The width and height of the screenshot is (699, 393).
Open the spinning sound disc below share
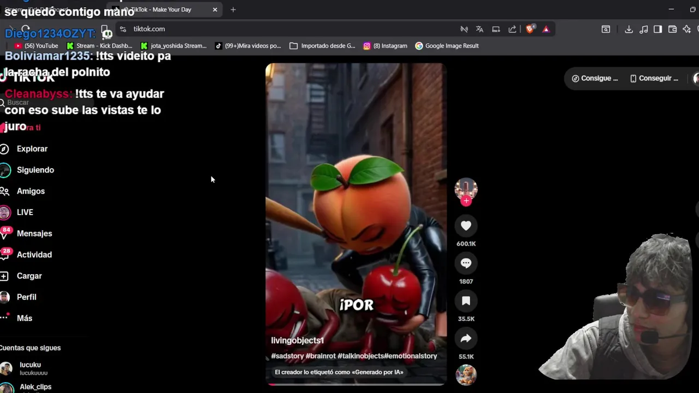pyautogui.click(x=466, y=375)
